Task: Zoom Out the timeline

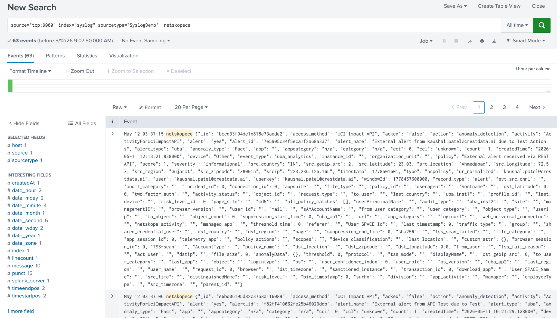Action: pyautogui.click(x=80, y=71)
